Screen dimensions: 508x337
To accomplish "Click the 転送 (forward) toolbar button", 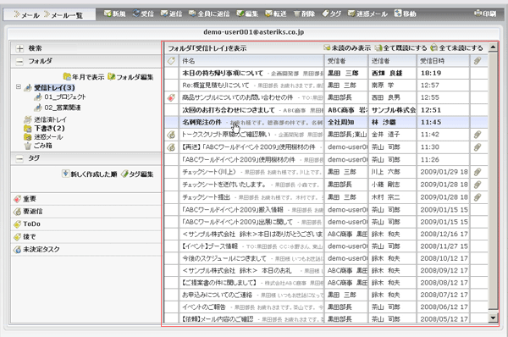I will tap(276, 14).
